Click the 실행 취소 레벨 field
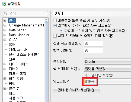131x102 pixels. (94, 44)
